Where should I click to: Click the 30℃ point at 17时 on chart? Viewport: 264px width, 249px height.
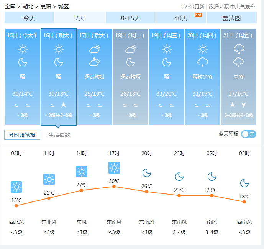tap(114, 187)
